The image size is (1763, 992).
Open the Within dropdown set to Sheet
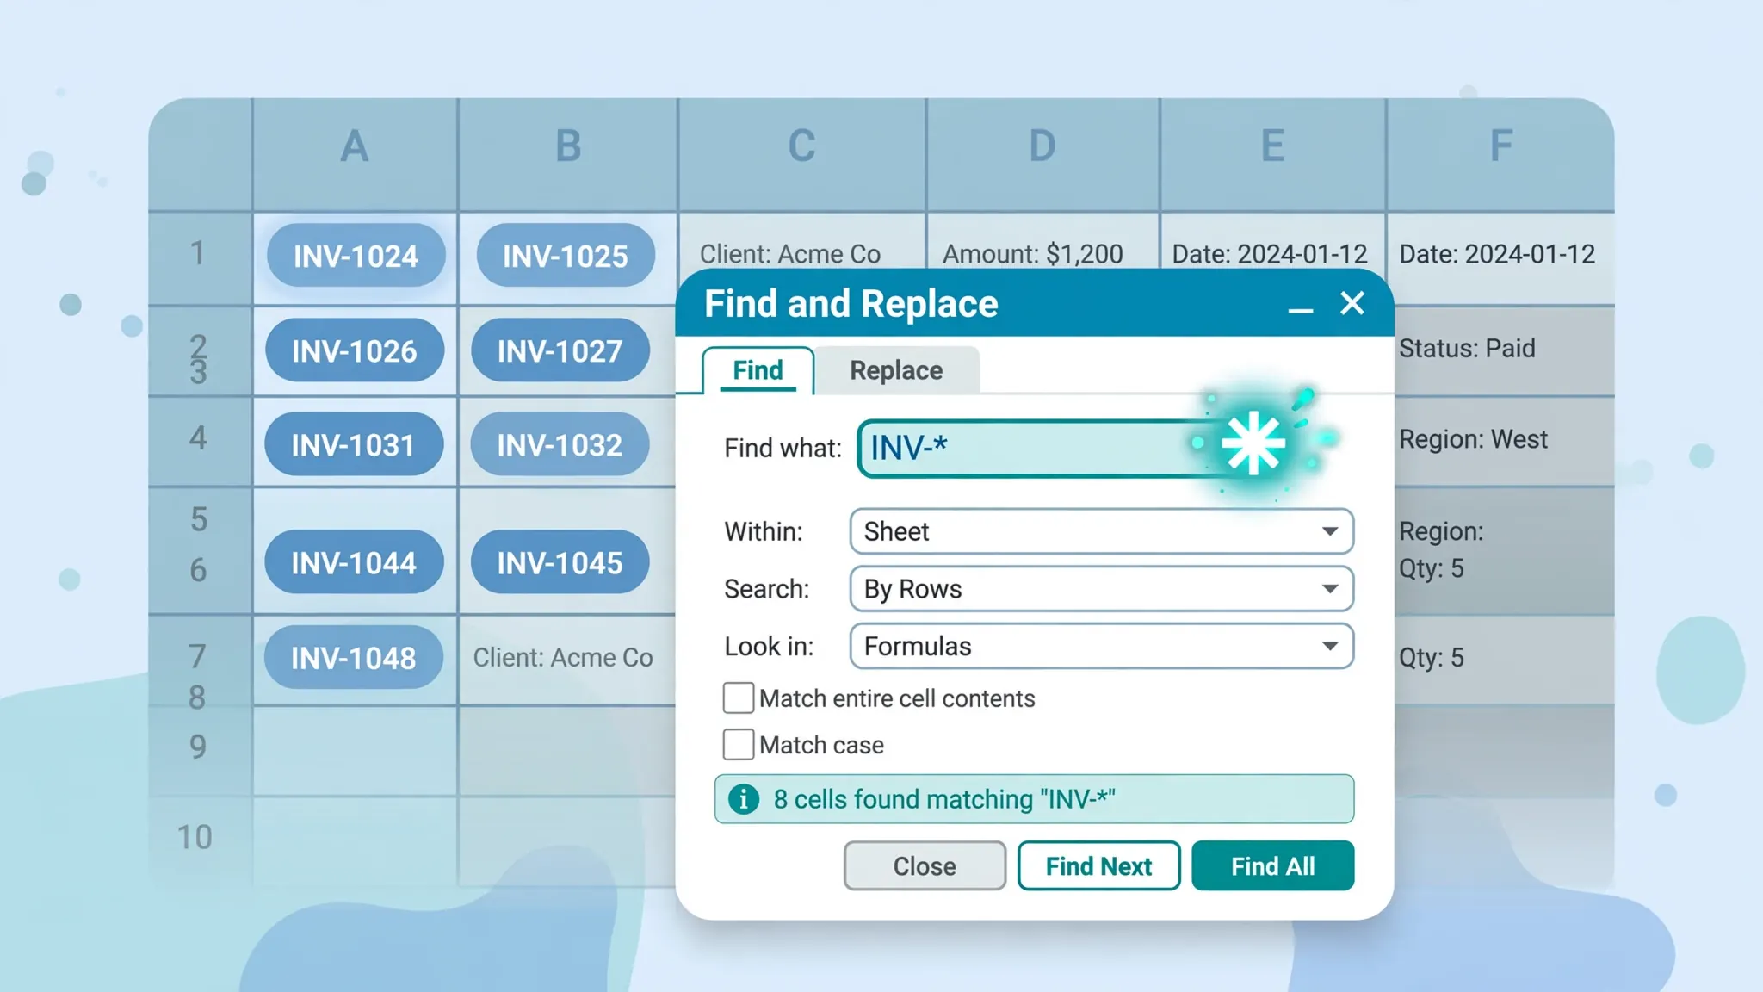tap(1101, 531)
